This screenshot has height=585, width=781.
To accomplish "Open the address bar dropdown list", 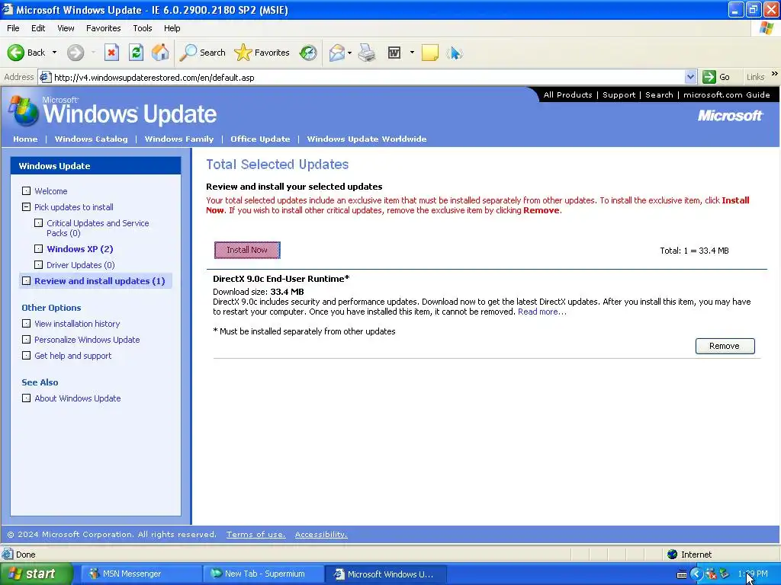I will (x=689, y=77).
